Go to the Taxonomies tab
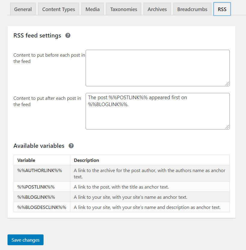The height and width of the screenshot is (250, 246). click(x=123, y=9)
